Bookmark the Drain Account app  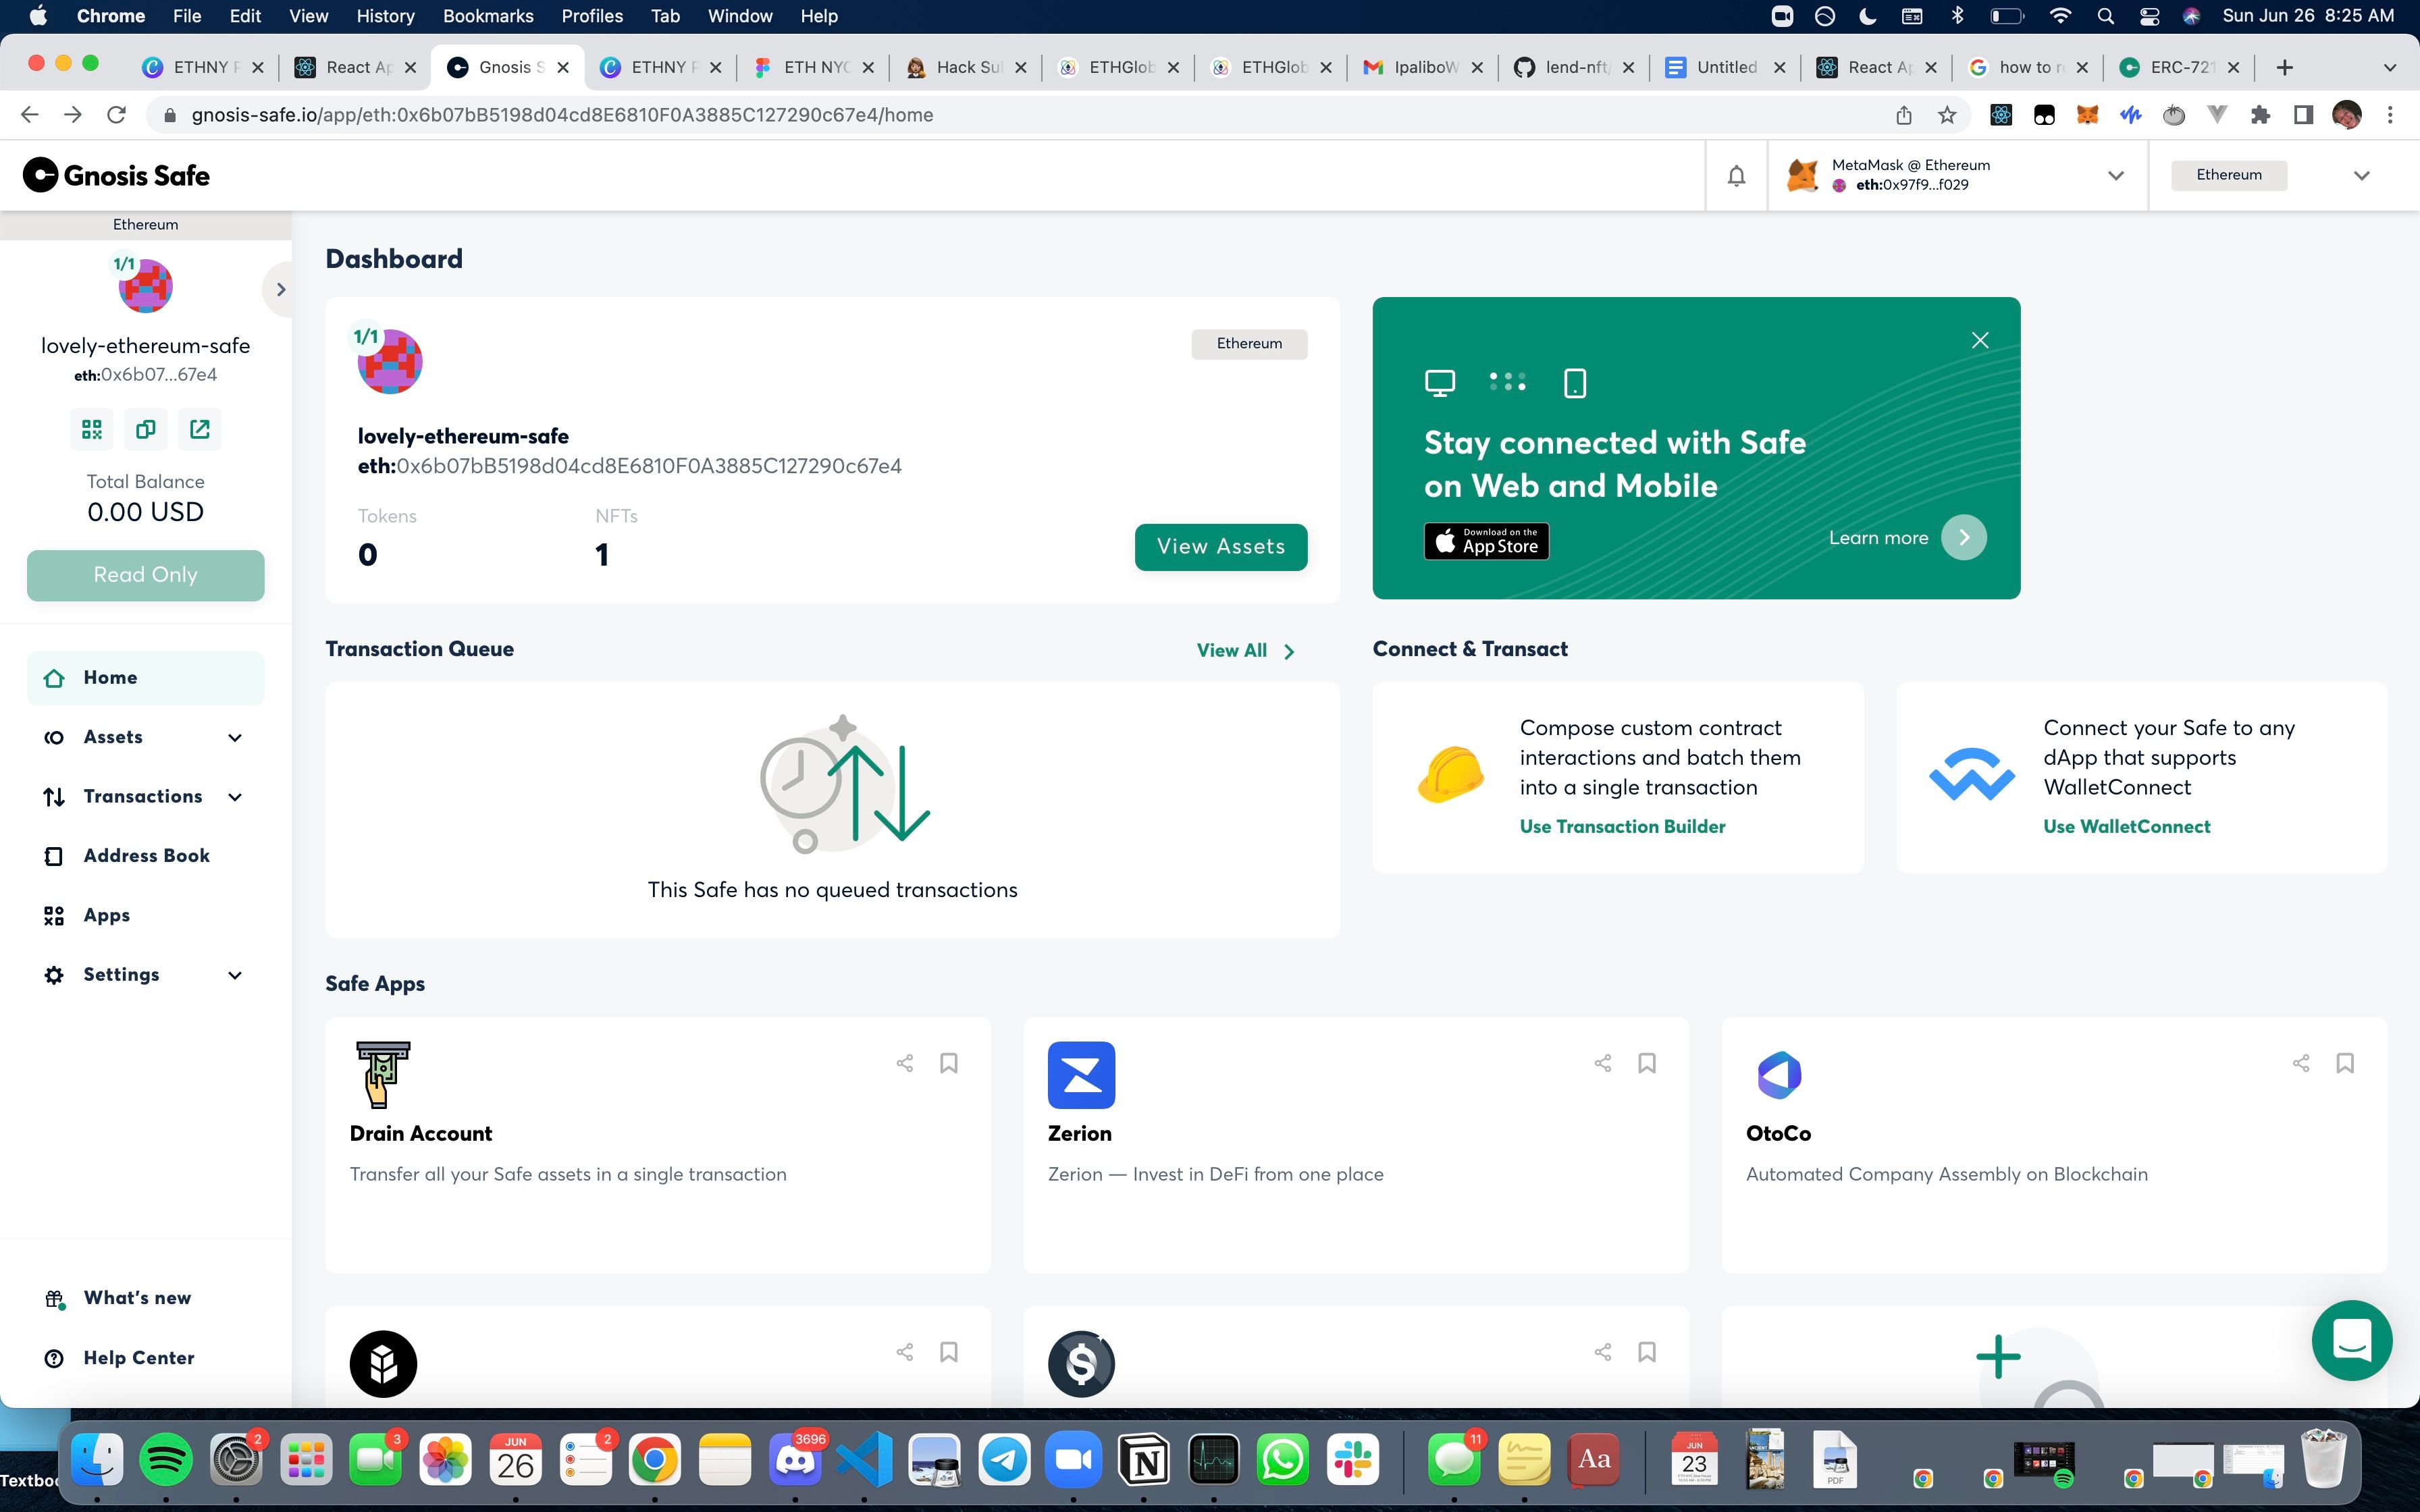pos(949,1063)
